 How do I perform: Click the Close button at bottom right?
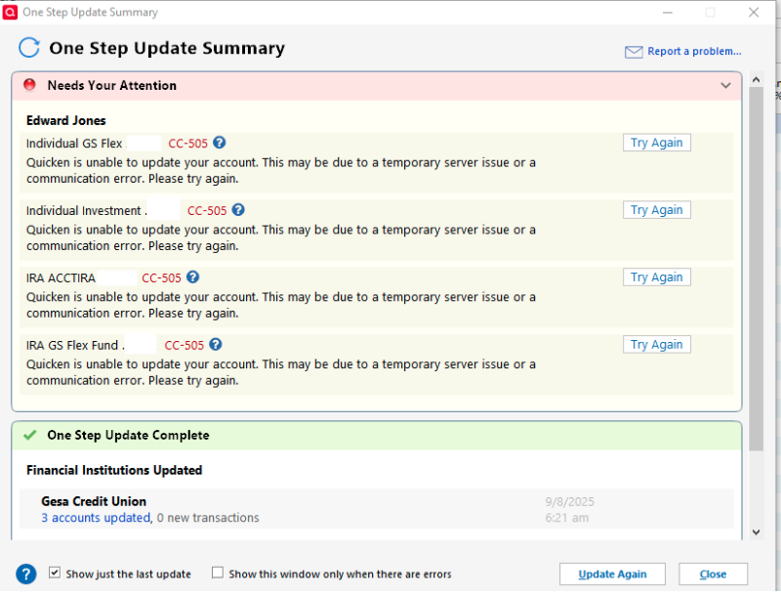point(713,574)
